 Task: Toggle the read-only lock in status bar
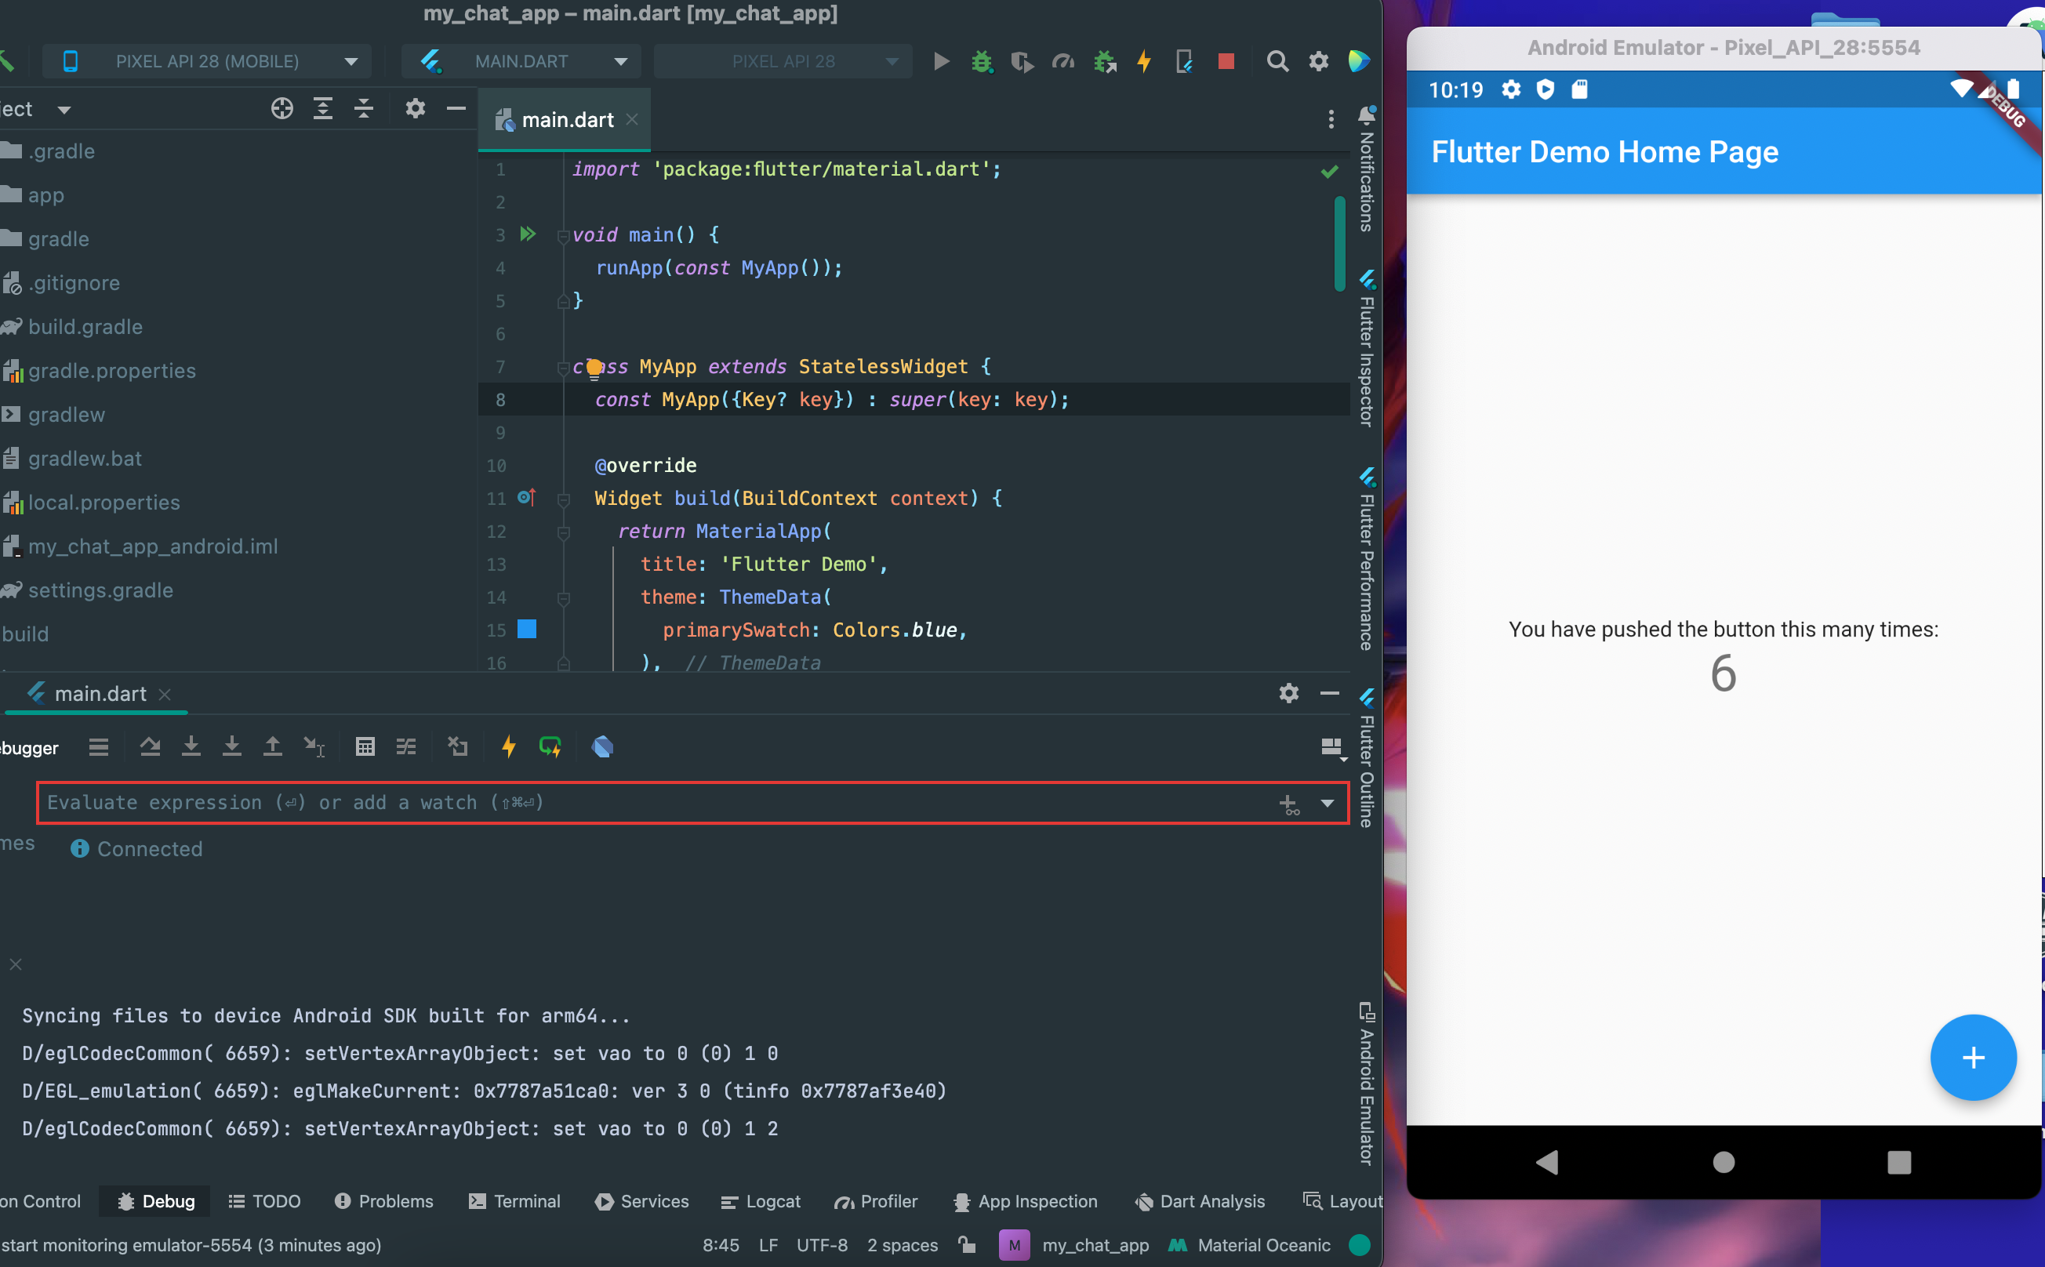coord(967,1244)
